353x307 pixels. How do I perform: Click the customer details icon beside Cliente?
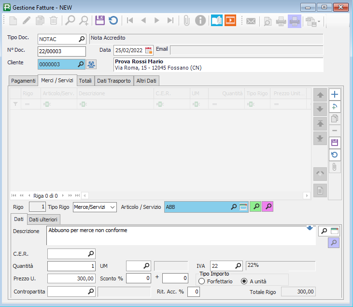[x=91, y=64]
